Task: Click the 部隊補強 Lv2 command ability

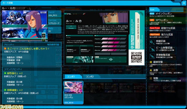Action: [15, 90]
